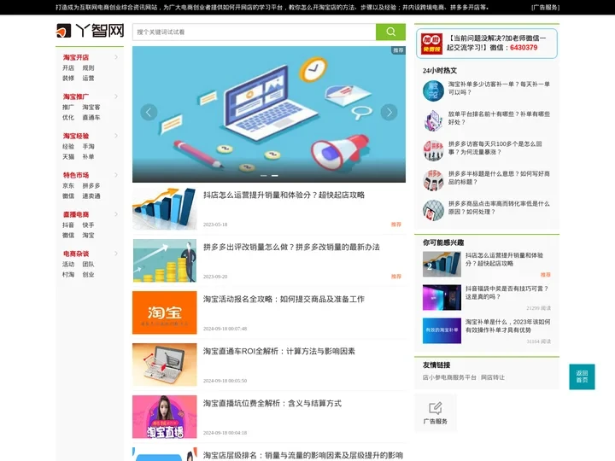The image size is (615, 461).
Task: Open 有效的淘宝补单 blue thumbnail
Action: tap(442, 331)
